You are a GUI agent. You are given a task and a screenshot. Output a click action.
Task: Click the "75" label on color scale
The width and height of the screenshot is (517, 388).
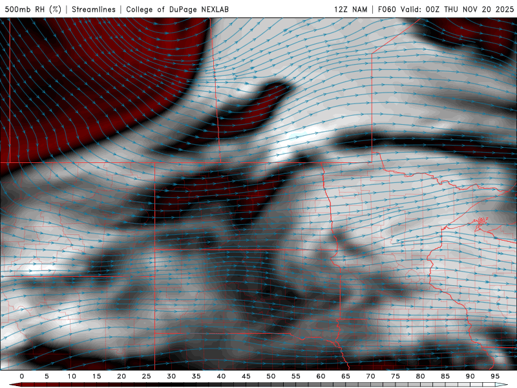point(395,376)
